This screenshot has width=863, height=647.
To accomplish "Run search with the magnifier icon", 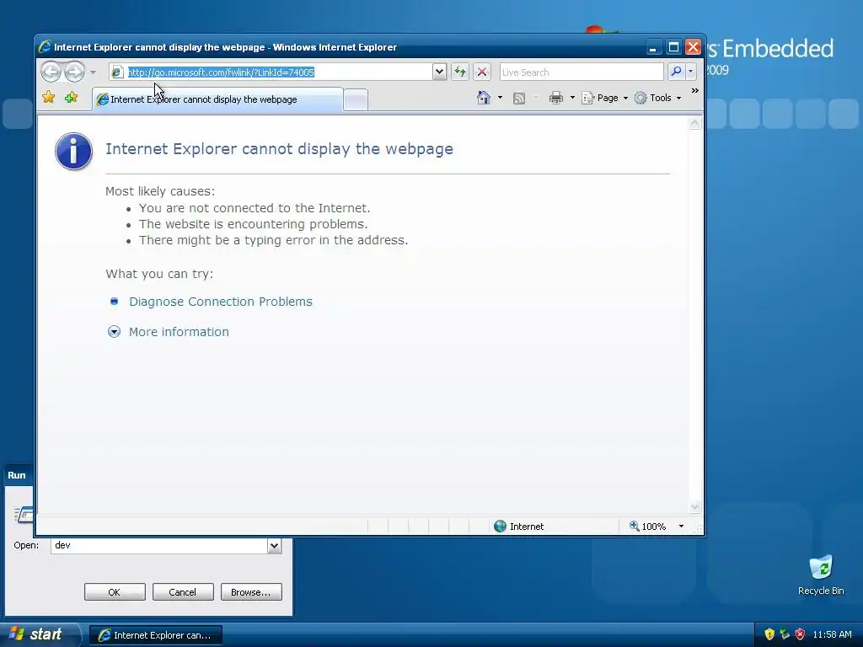I will (x=676, y=72).
